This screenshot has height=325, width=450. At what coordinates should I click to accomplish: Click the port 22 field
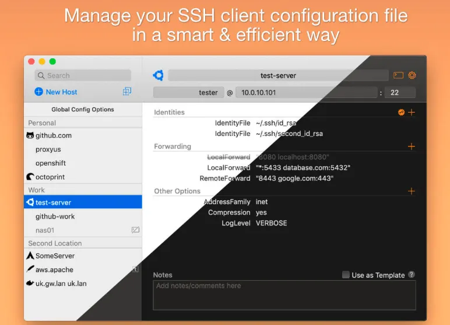coord(400,93)
